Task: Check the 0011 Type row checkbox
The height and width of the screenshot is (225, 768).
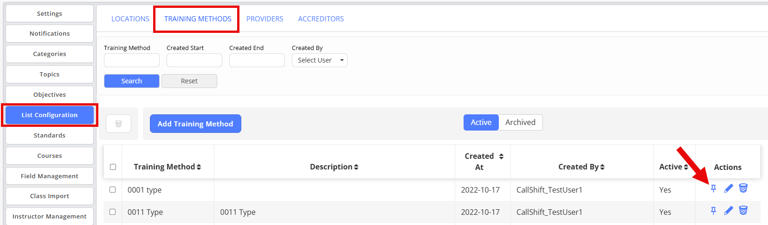Action: (x=112, y=212)
